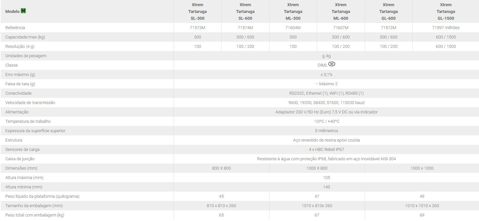Select the Sensores de carga row label
This screenshot has height=221, width=479.
[22, 150]
